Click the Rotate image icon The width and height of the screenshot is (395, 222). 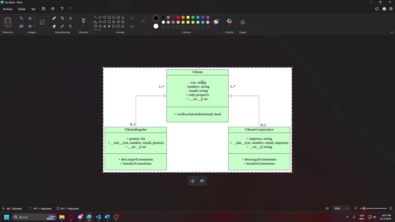pos(30,18)
